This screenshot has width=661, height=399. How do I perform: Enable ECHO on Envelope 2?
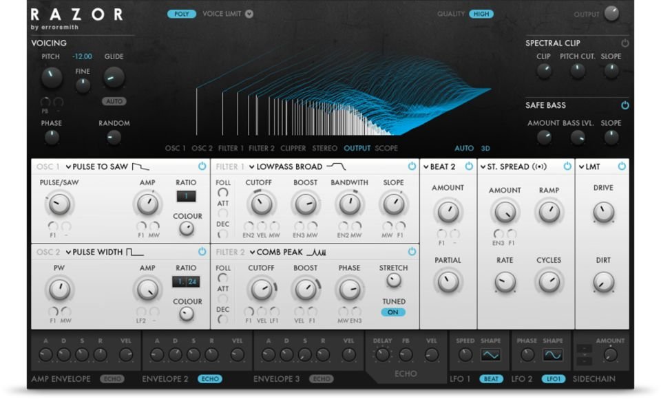(211, 378)
